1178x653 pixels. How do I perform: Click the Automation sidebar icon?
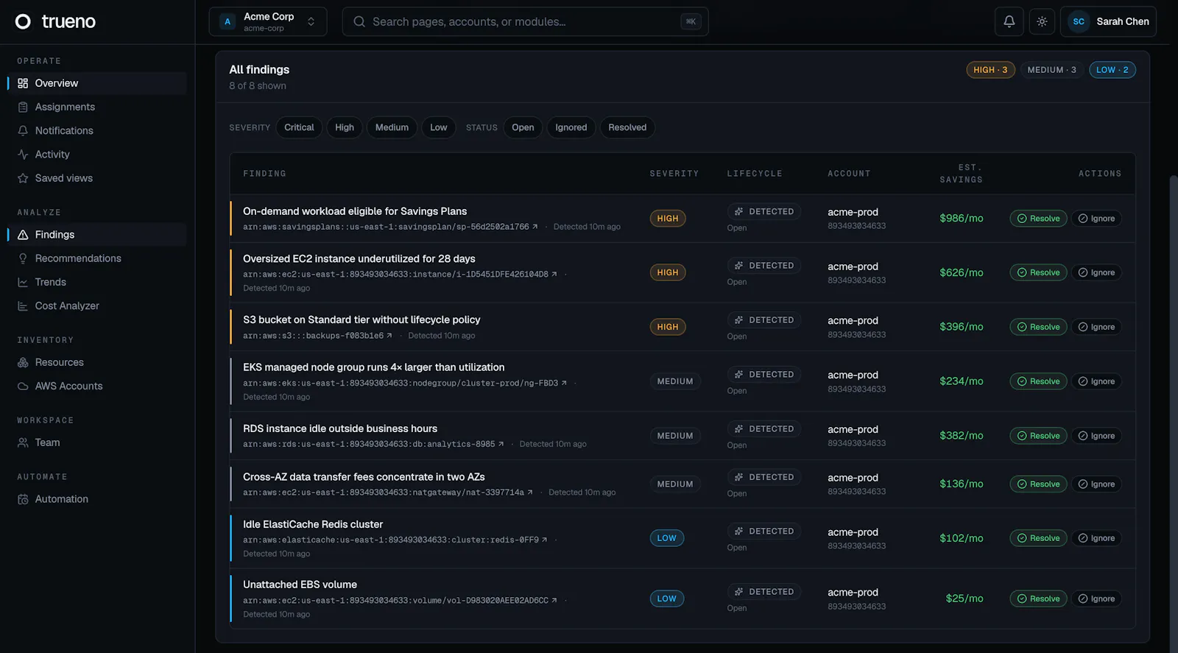pos(23,499)
